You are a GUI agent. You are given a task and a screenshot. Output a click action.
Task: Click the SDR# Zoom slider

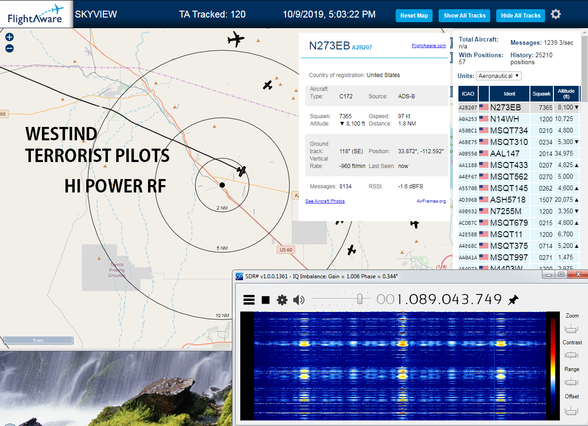(571, 329)
